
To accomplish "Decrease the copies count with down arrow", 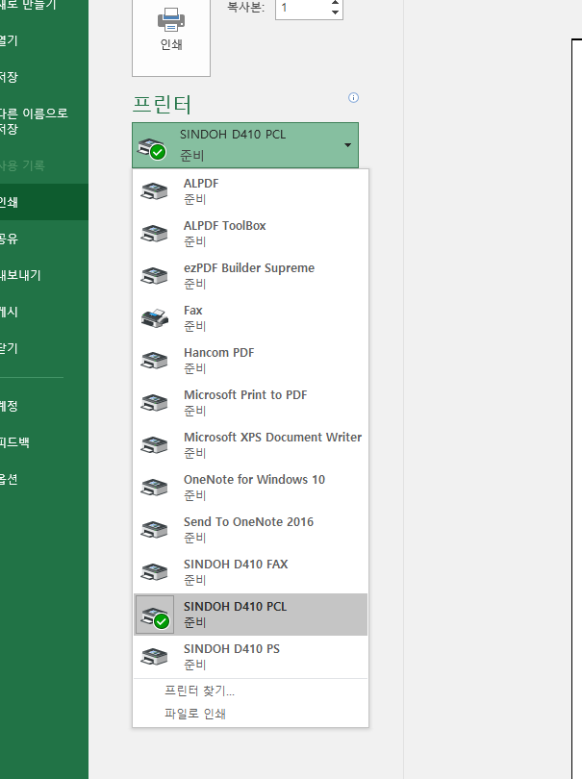I will point(336,13).
